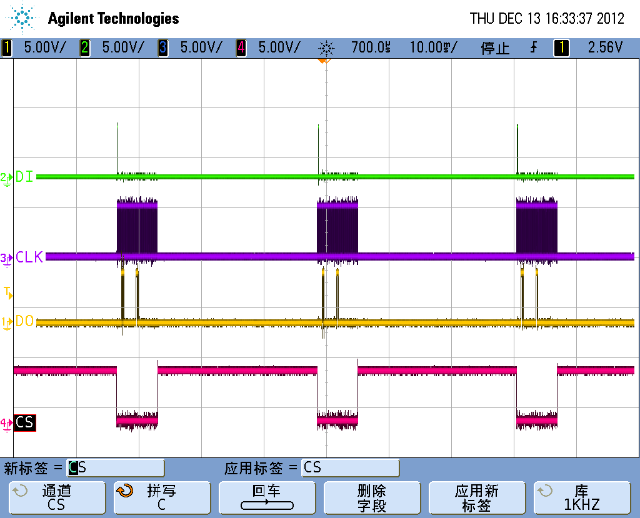Select the channel 3 blue badge
This screenshot has width=640, height=518.
(x=163, y=47)
